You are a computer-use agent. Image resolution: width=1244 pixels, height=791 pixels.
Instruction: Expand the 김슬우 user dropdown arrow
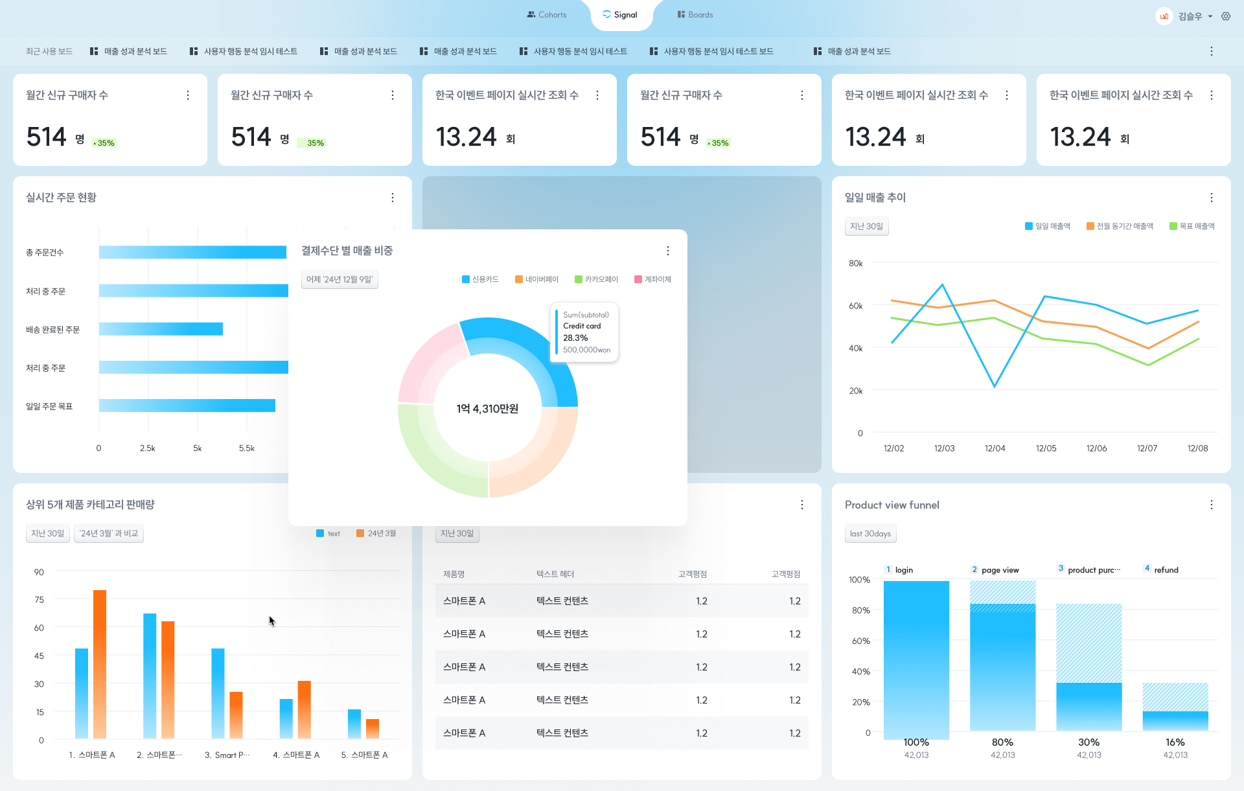click(x=1210, y=17)
